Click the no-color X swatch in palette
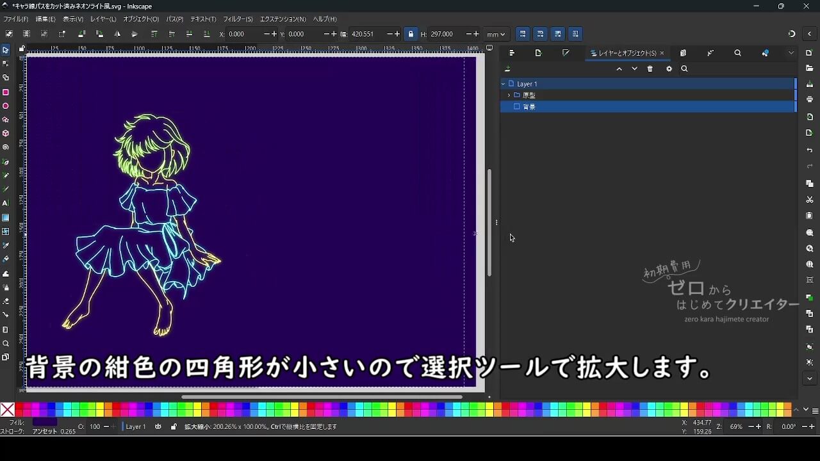This screenshot has width=820, height=461. click(x=8, y=410)
